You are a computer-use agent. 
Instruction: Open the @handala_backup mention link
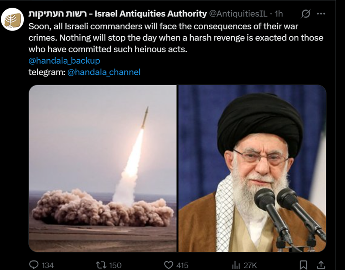click(64, 61)
